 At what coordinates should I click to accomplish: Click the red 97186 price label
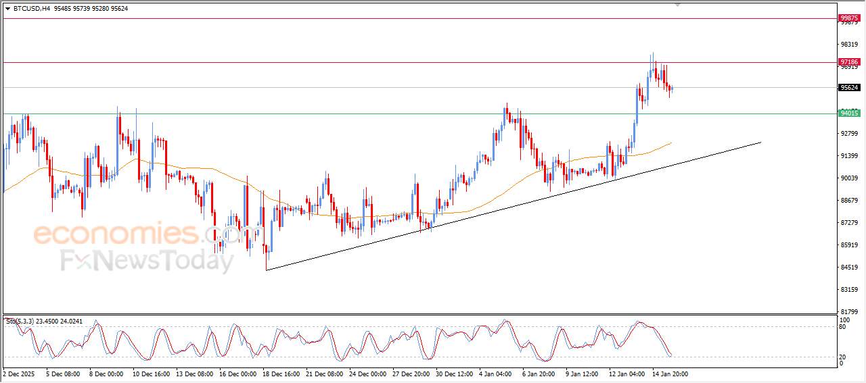pyautogui.click(x=848, y=62)
